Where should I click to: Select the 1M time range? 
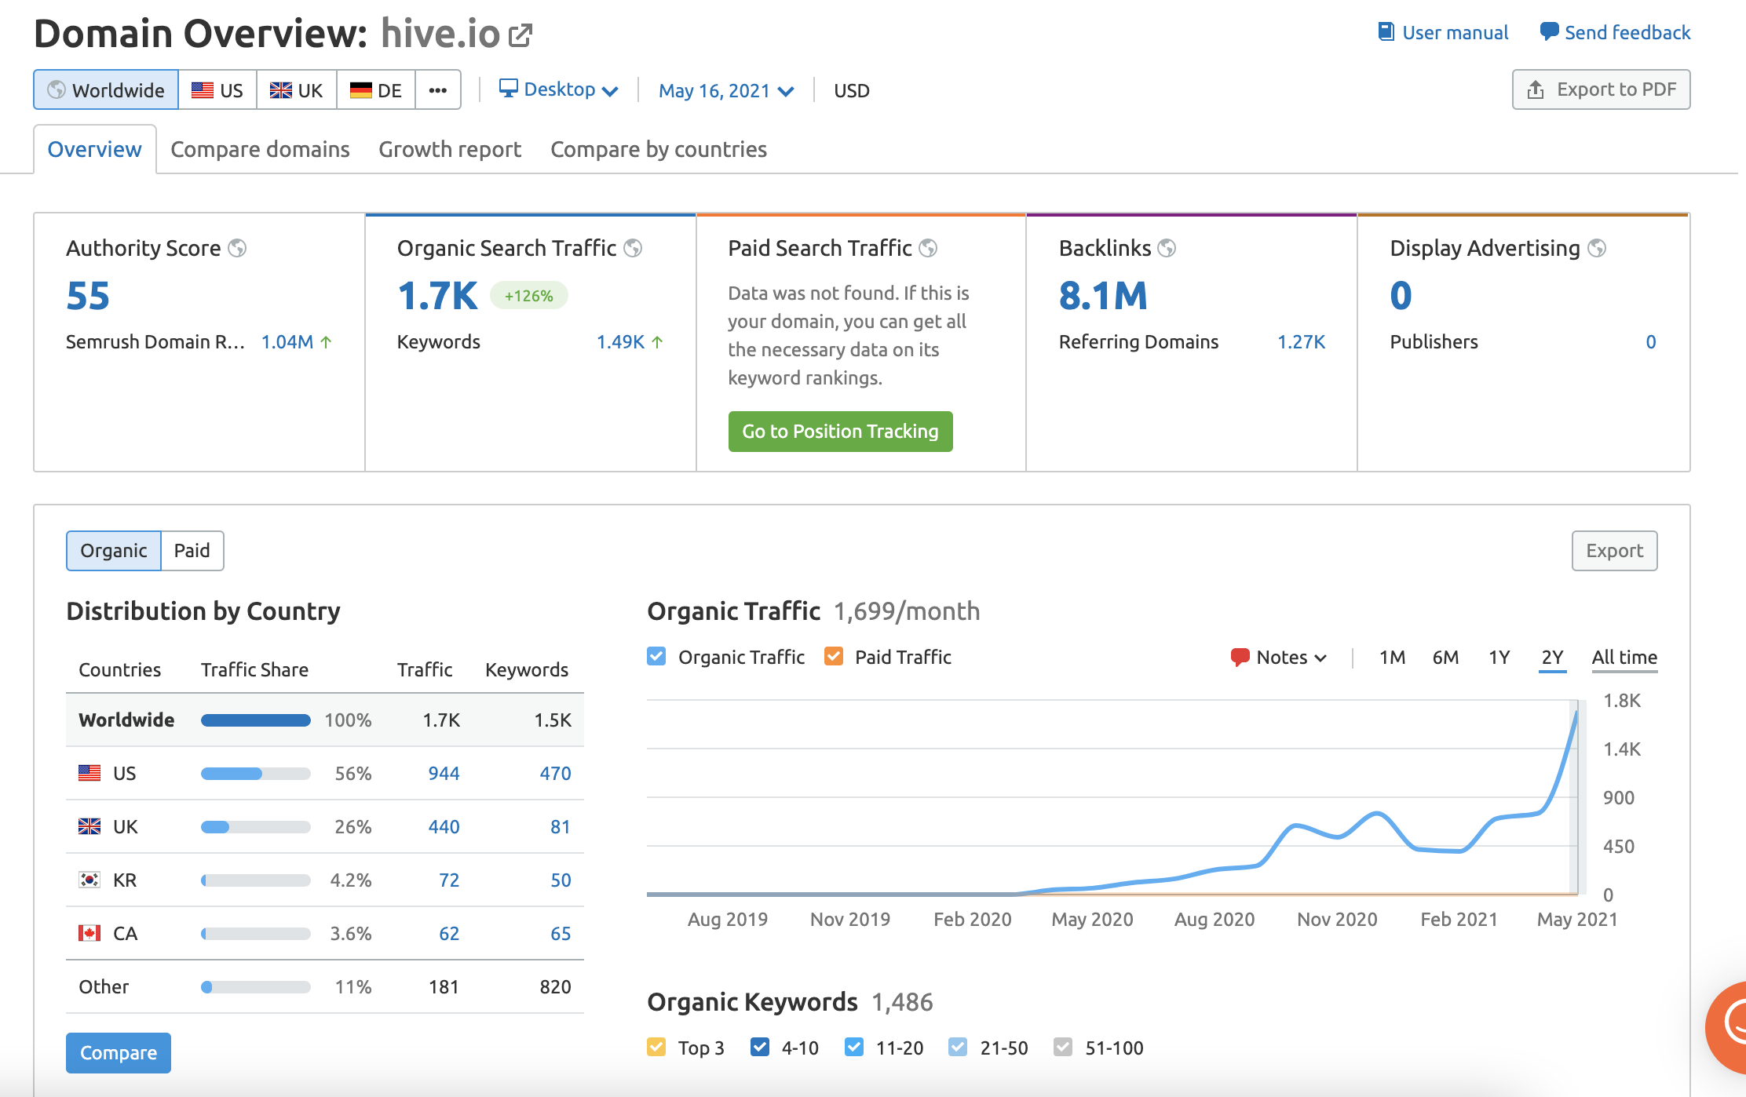pyautogui.click(x=1392, y=658)
